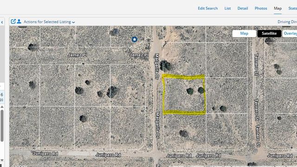Switch to the List tab
Viewport: 297px width, 167px height.
tap(227, 8)
